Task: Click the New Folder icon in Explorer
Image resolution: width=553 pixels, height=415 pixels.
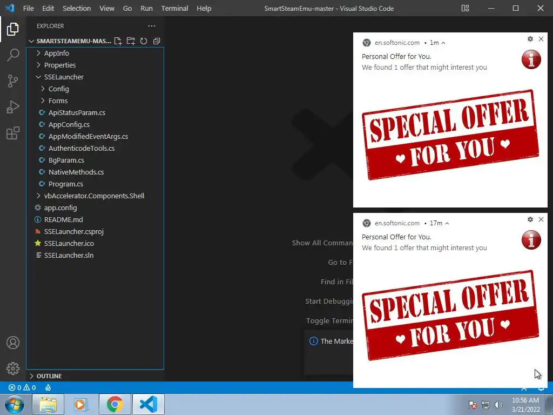Action: click(131, 41)
